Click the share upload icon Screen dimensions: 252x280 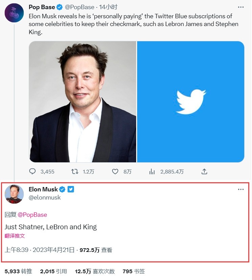pos(204,171)
